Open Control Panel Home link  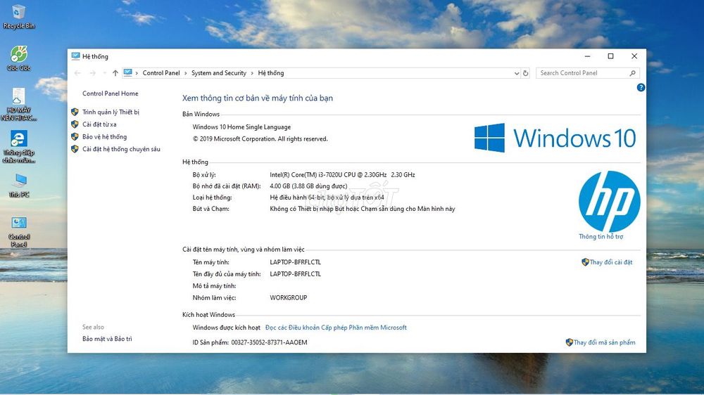[110, 93]
